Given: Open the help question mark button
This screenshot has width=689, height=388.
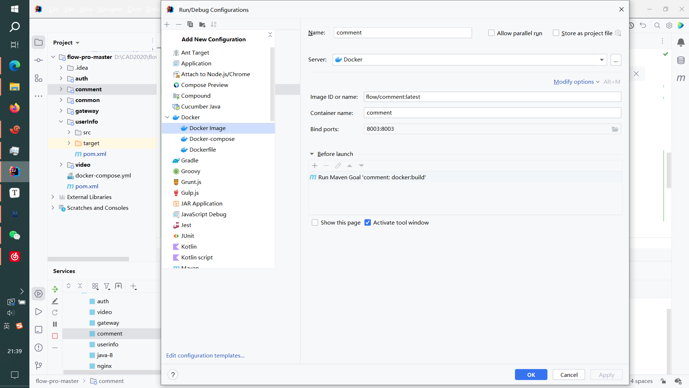Looking at the screenshot, I should tap(173, 375).
